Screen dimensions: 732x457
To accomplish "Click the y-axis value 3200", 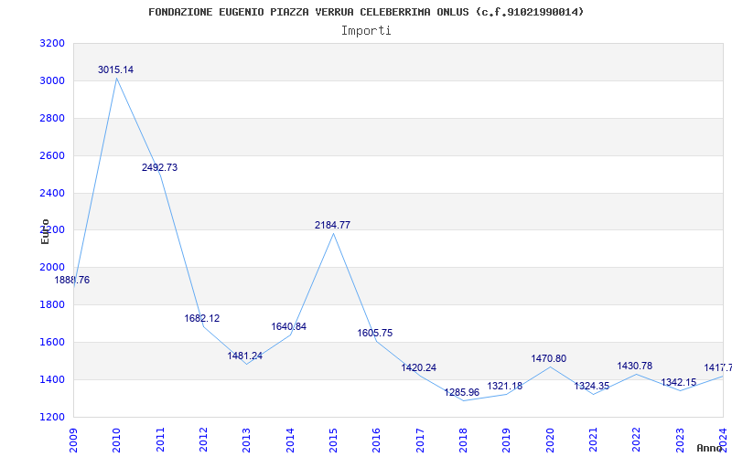I will [x=51, y=44].
